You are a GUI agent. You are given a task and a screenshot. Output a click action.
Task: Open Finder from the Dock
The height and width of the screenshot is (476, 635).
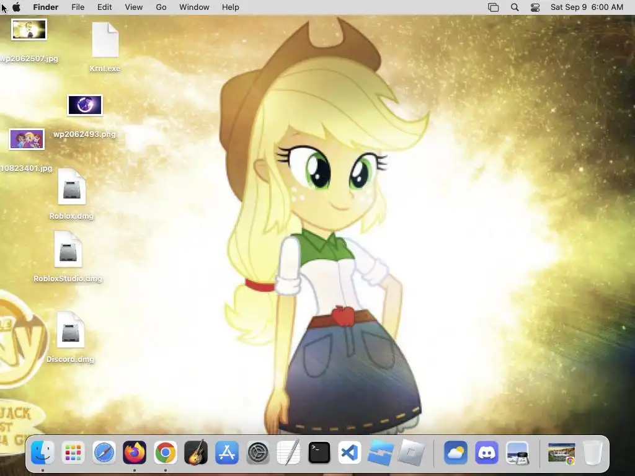(x=43, y=452)
